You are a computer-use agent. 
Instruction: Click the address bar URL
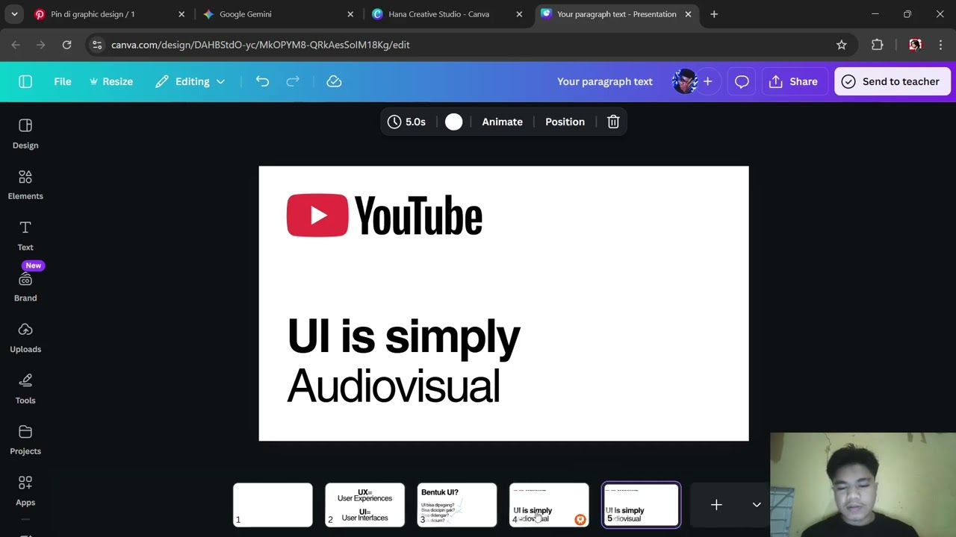(260, 45)
